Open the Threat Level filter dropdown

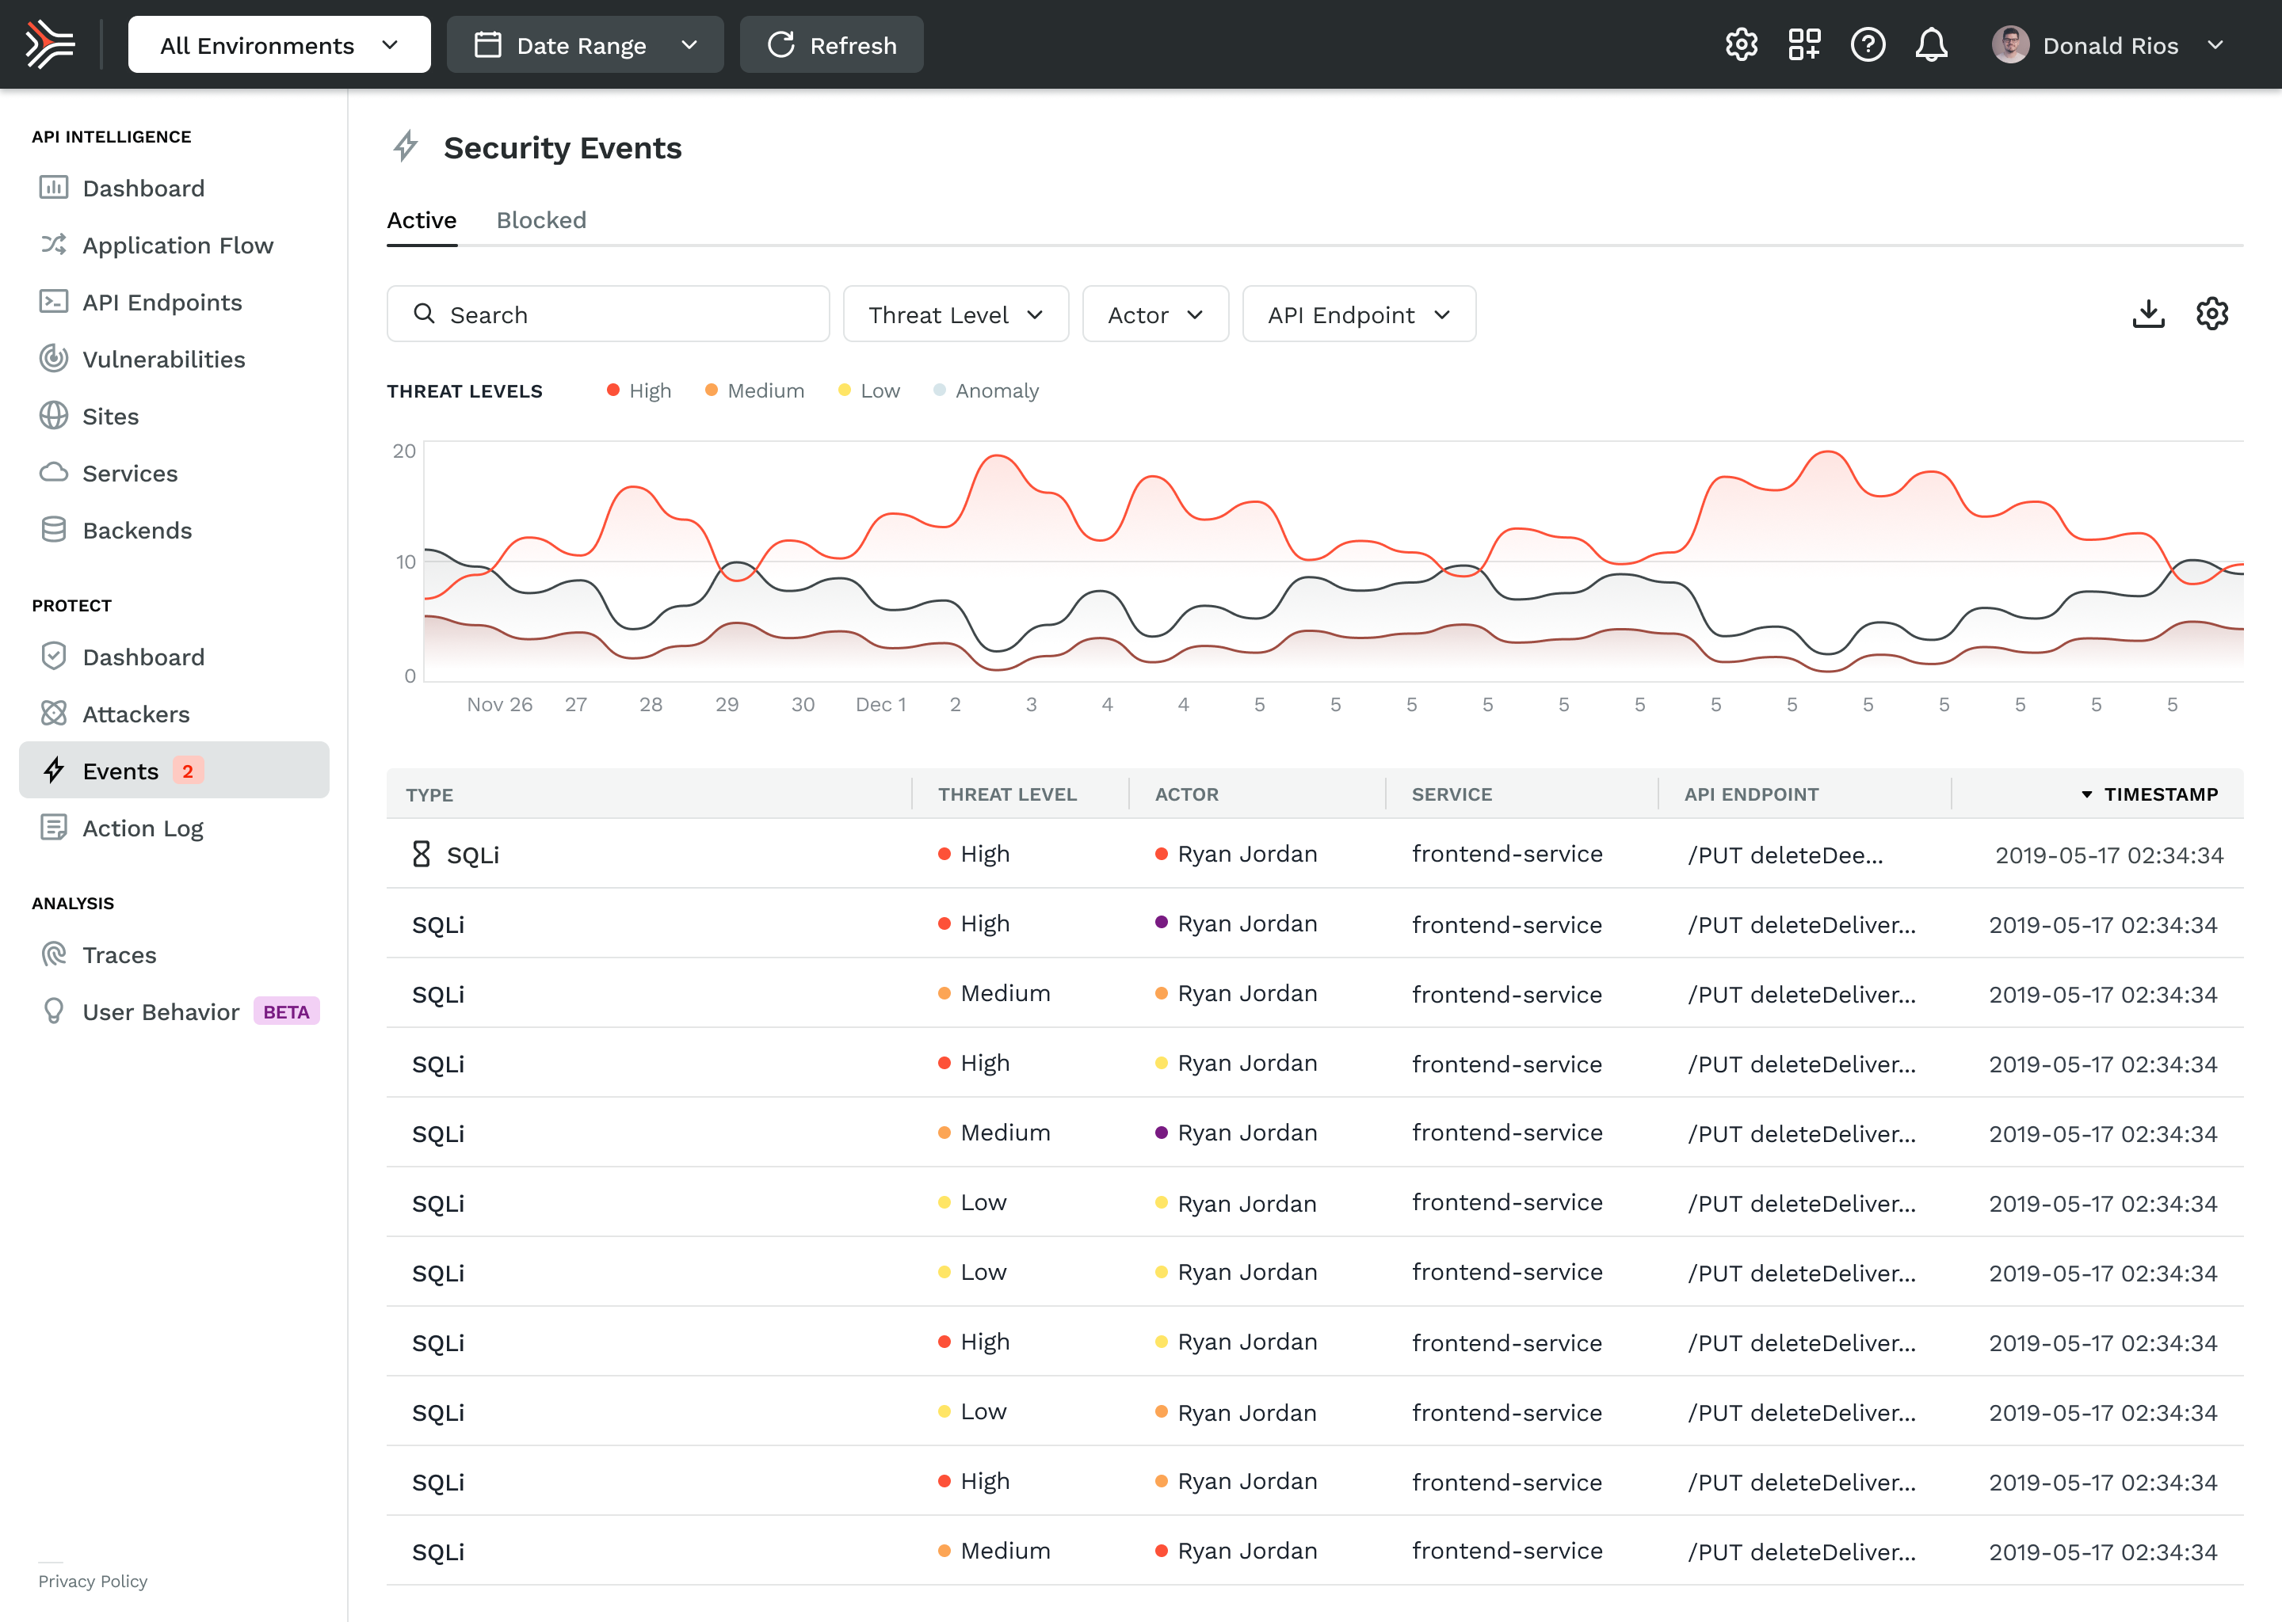pyautogui.click(x=955, y=314)
